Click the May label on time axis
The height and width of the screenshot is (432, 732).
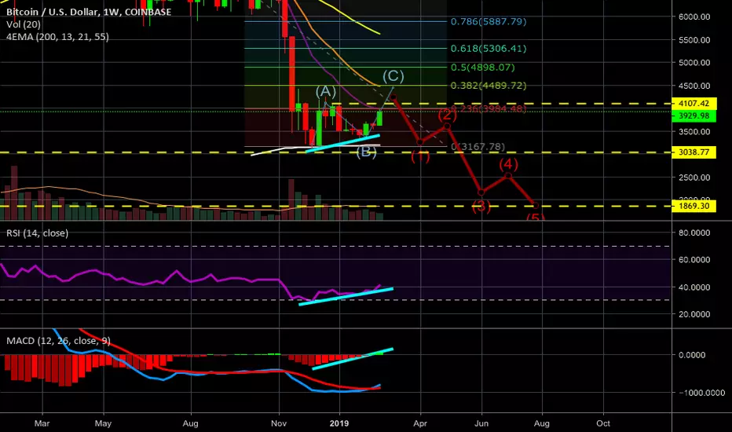click(x=103, y=423)
